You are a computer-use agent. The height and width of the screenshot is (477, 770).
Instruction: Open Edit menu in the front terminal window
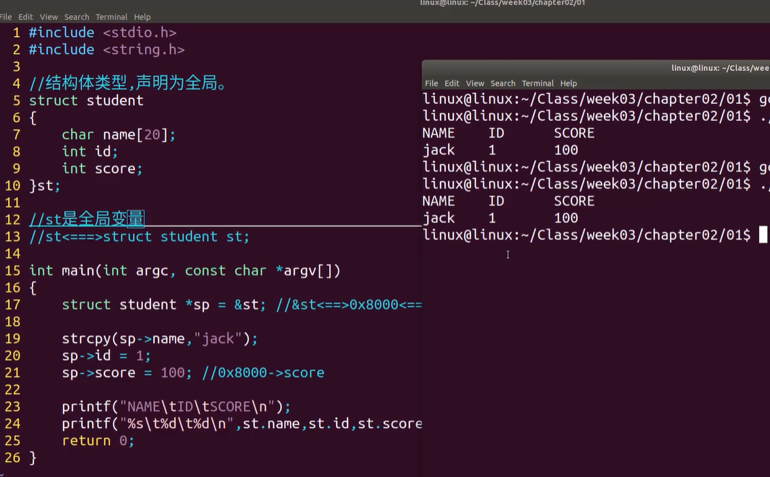tap(452, 83)
